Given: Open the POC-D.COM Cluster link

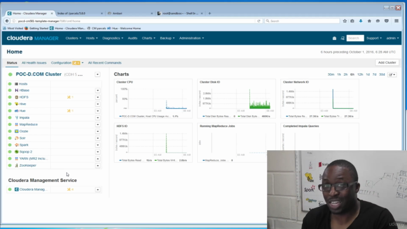Looking at the screenshot, I should click(38, 74).
